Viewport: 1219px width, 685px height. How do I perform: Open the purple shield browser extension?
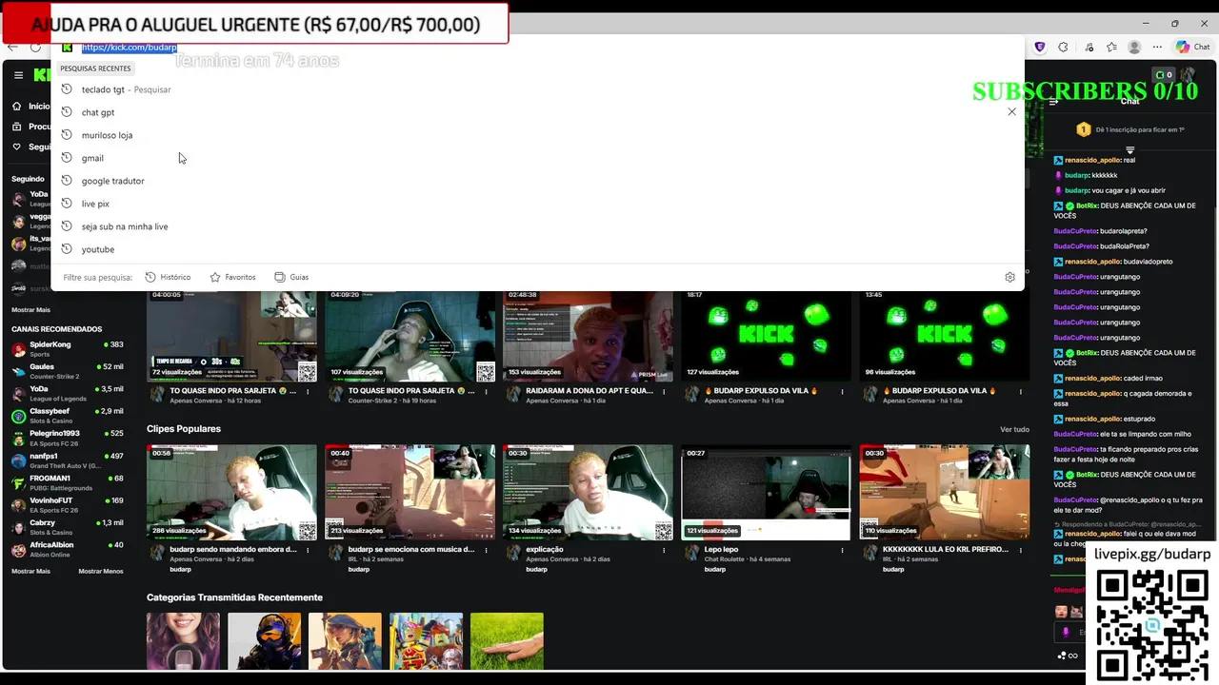tap(1039, 48)
